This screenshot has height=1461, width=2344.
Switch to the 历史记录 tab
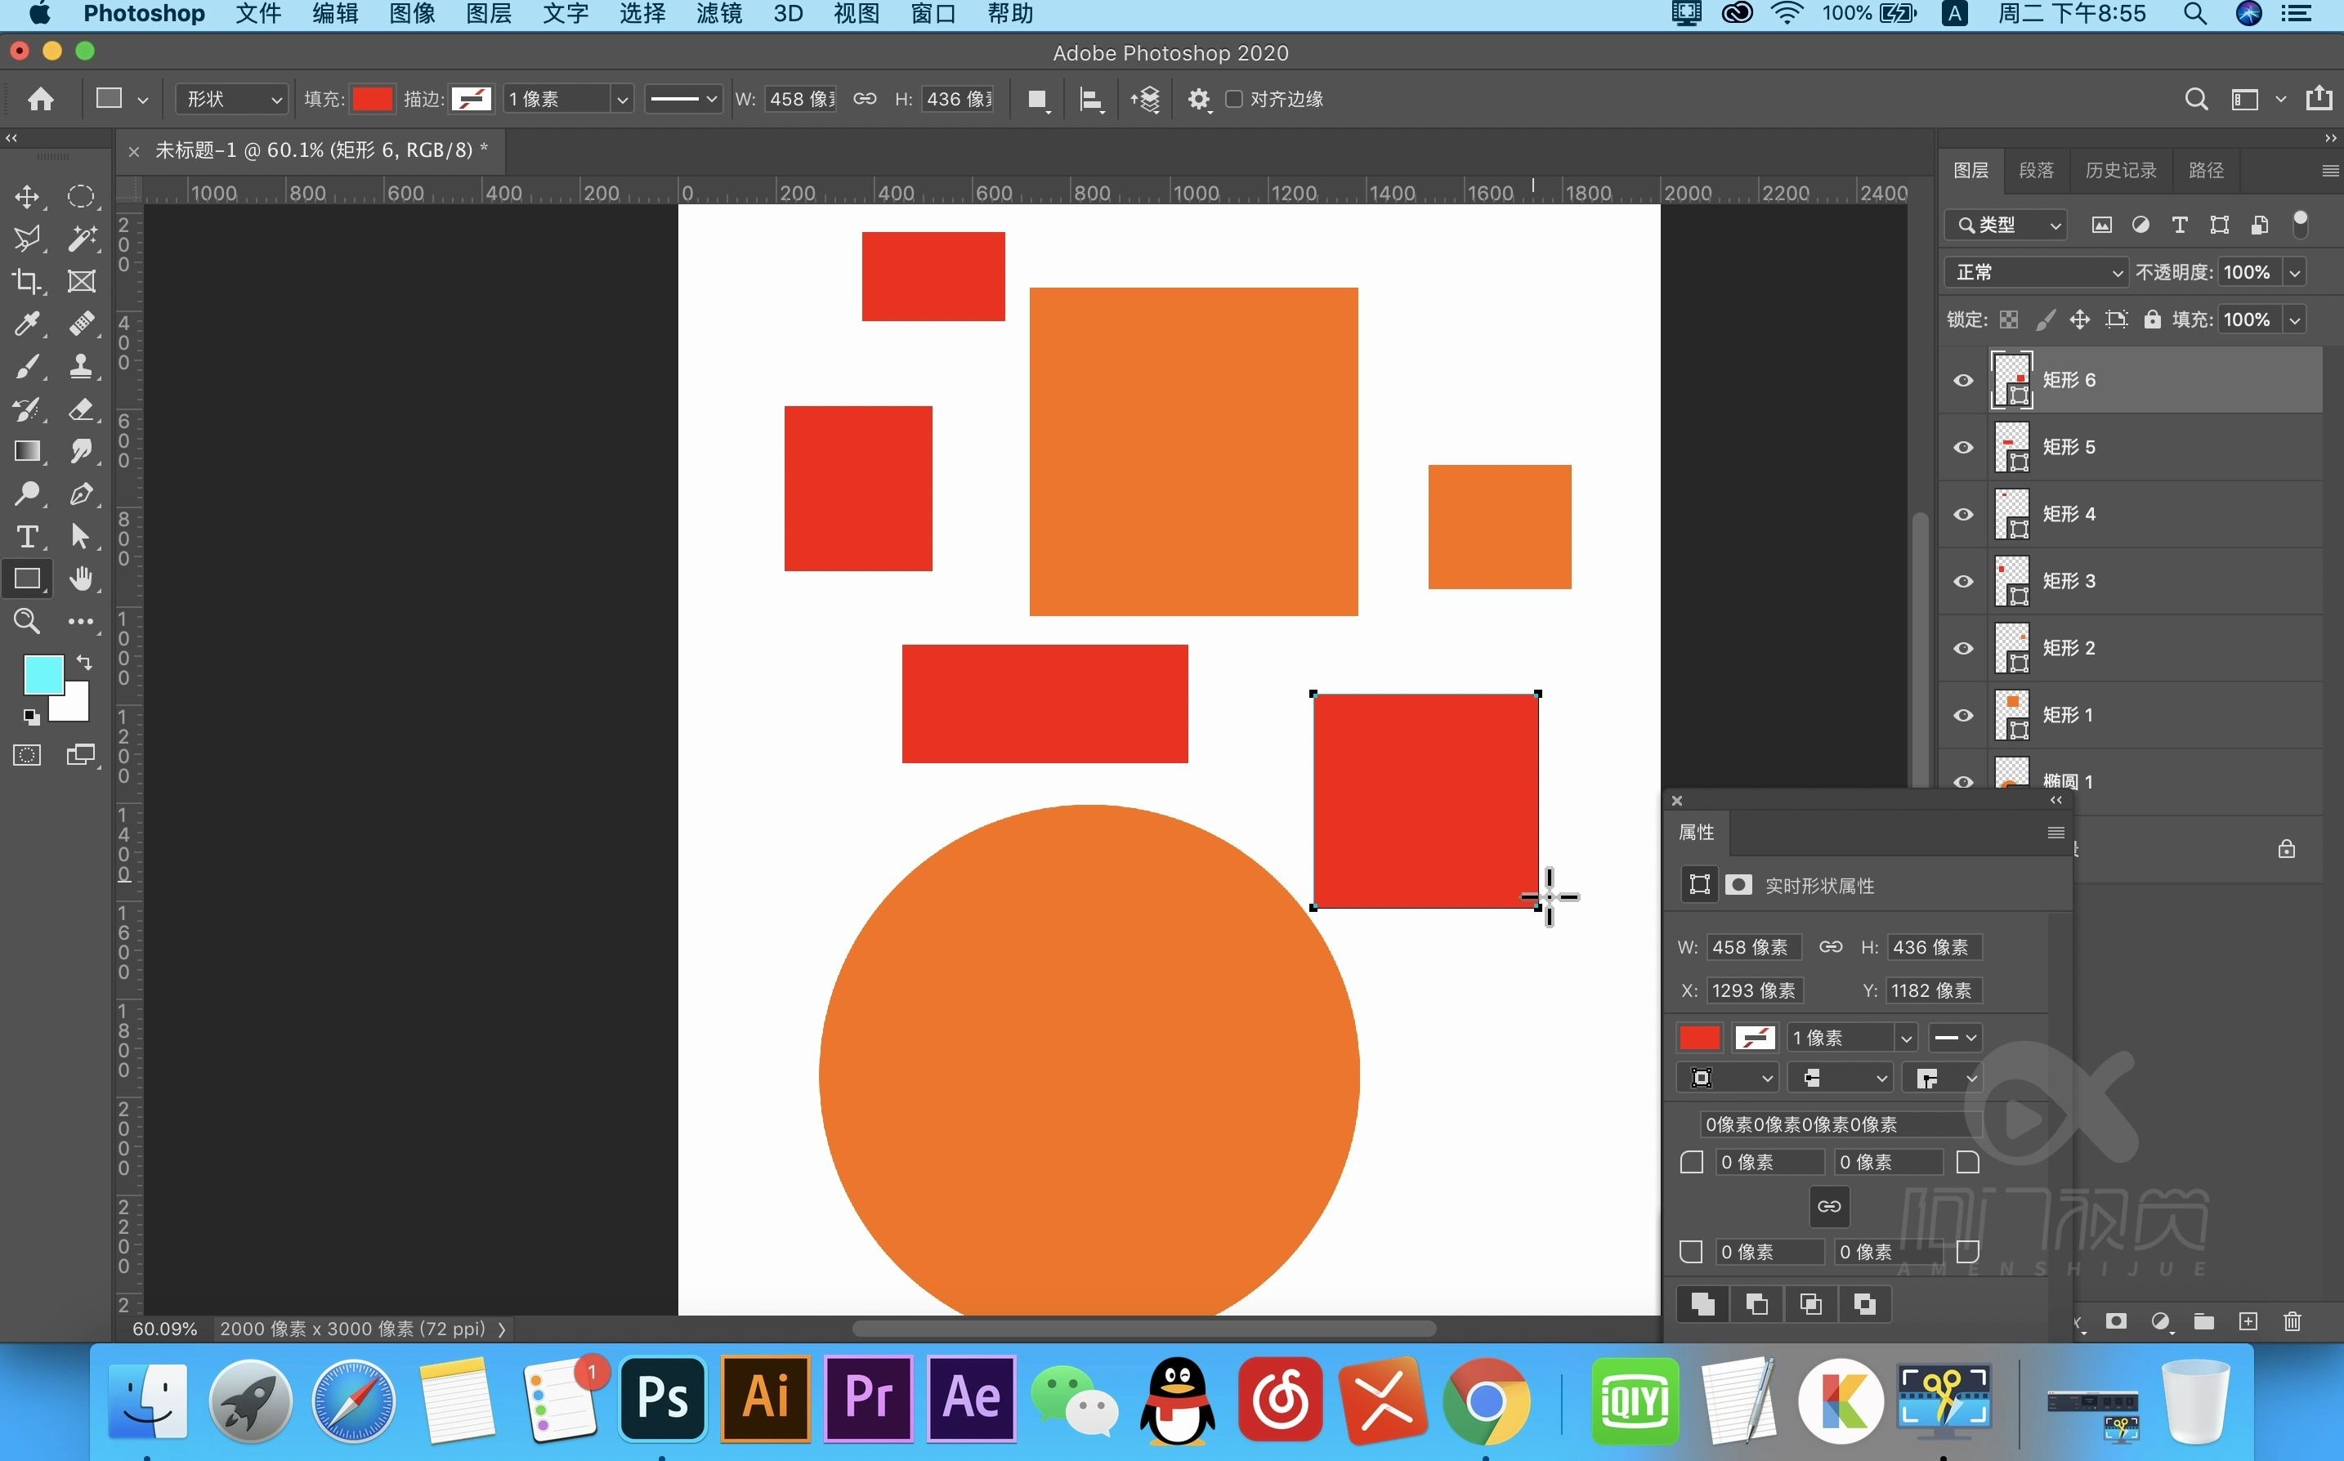point(2120,170)
